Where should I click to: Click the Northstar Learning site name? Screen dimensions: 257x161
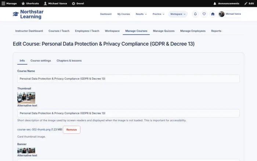[x=32, y=14]
